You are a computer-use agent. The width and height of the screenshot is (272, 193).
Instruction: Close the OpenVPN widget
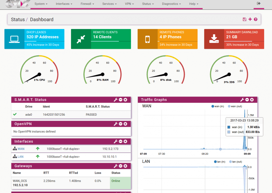[125, 124]
